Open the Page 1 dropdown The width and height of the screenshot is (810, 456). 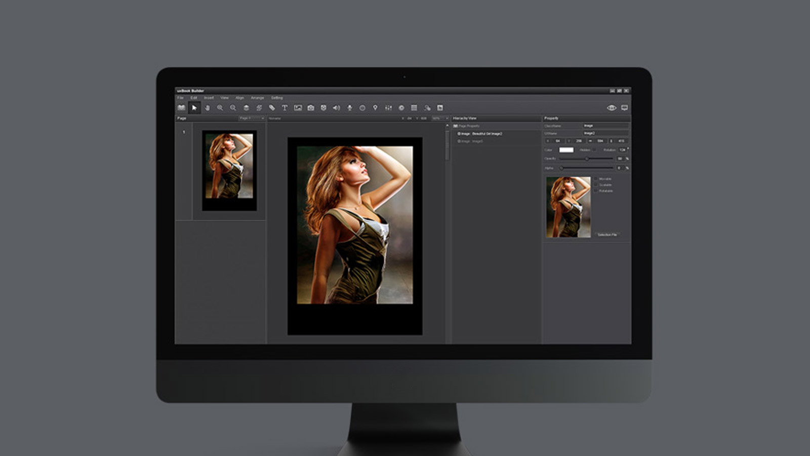pyautogui.click(x=252, y=118)
